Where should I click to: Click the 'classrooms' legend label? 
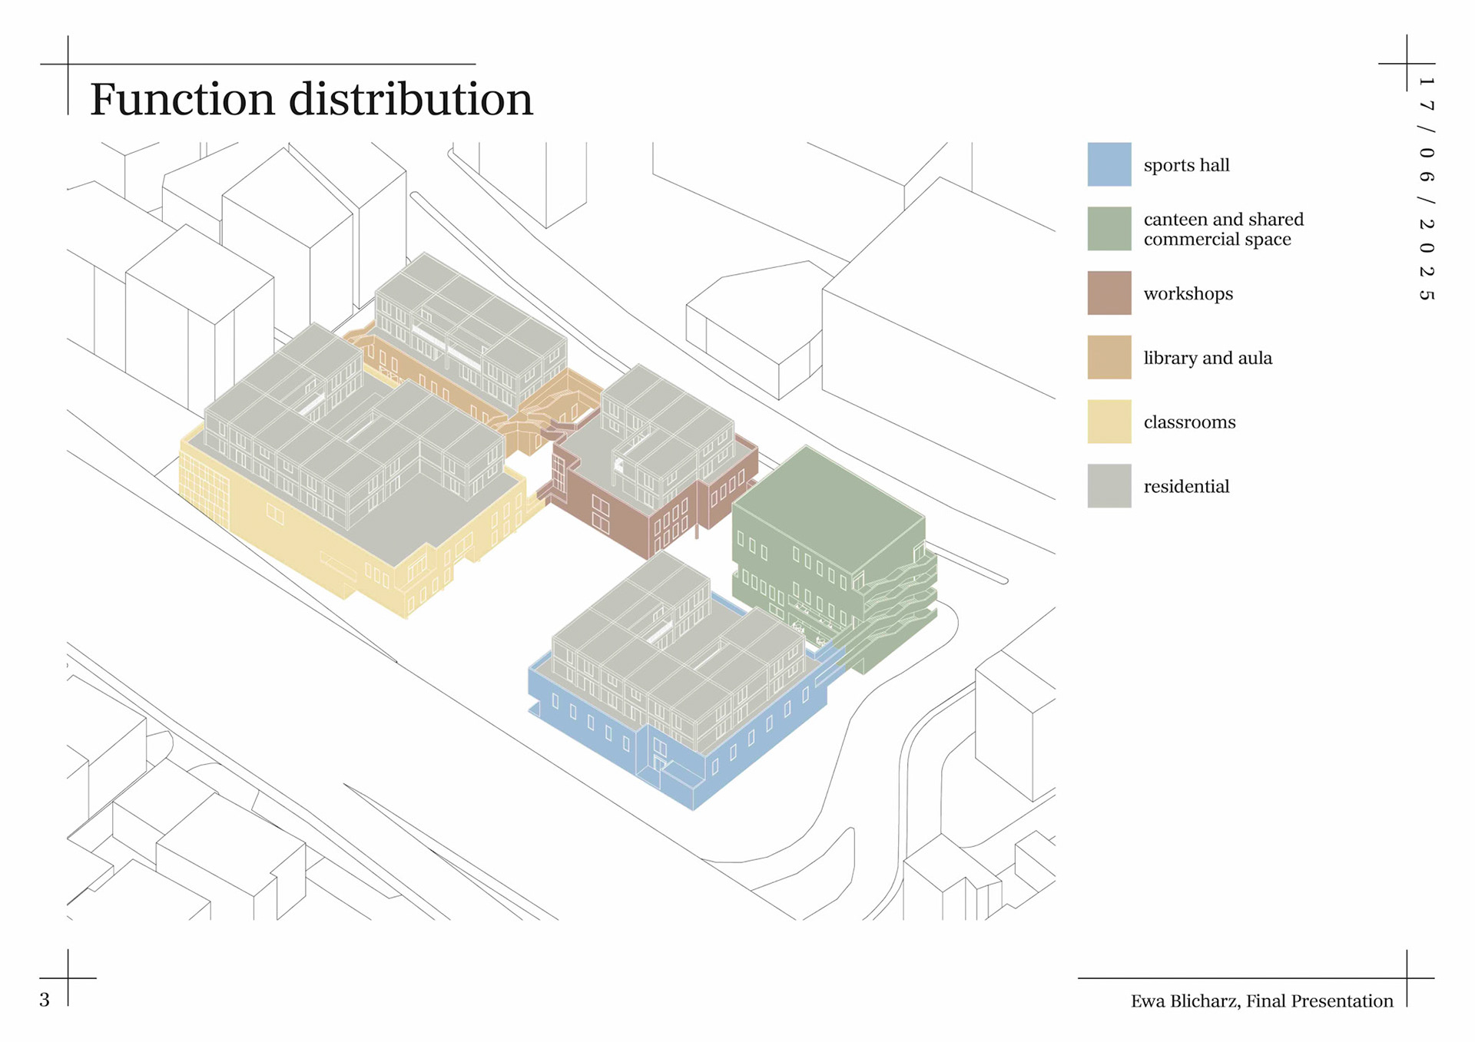pos(1189,422)
